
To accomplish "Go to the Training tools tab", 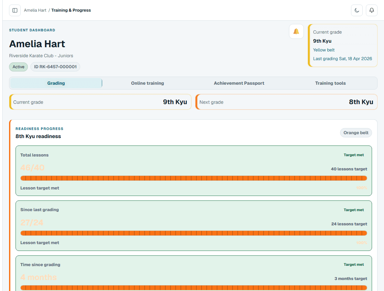I will tap(330, 83).
